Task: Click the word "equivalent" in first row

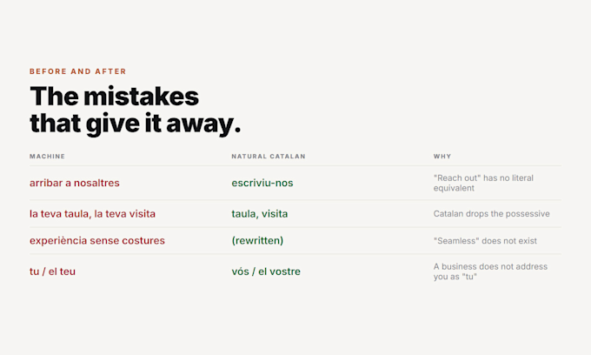Action: (x=454, y=188)
